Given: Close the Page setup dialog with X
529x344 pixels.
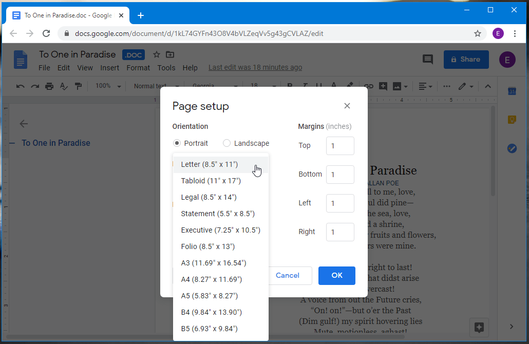Looking at the screenshot, I should [347, 106].
